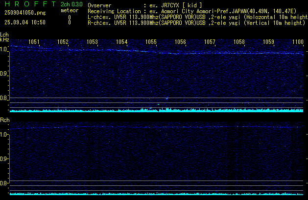308x200 pixels.
Task: Click the Rch cyan signal level graph
Action: click(x=156, y=194)
